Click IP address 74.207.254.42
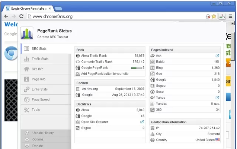The height and width of the screenshot is (149, 237). point(209,128)
